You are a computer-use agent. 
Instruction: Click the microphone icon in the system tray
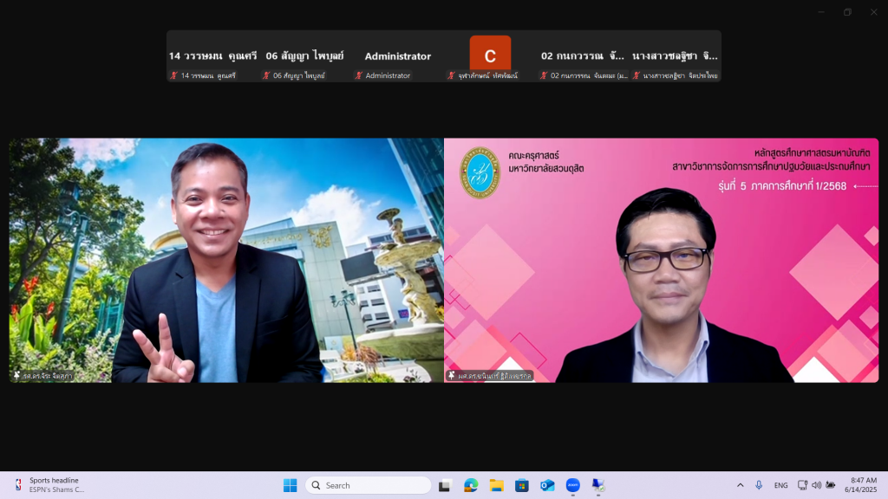(x=759, y=485)
